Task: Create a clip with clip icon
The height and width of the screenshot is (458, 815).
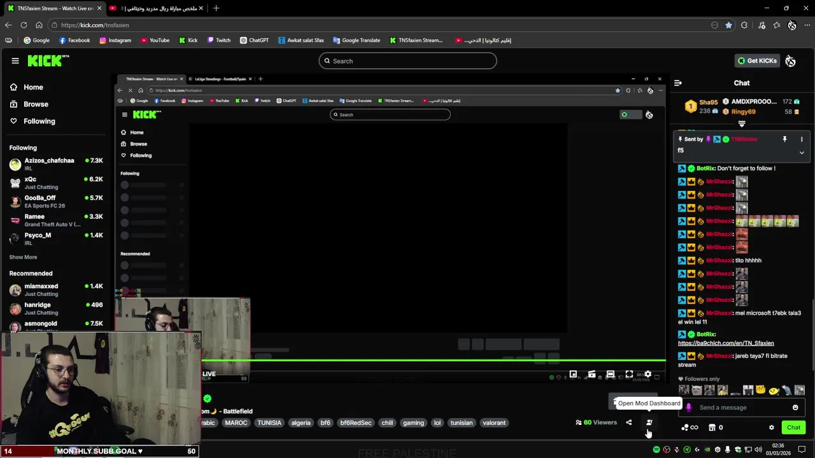Action: tap(592, 374)
